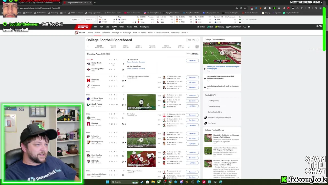Open the ESPN user profile icon
Screen dimensions: 328x185
click(x=249, y=27)
